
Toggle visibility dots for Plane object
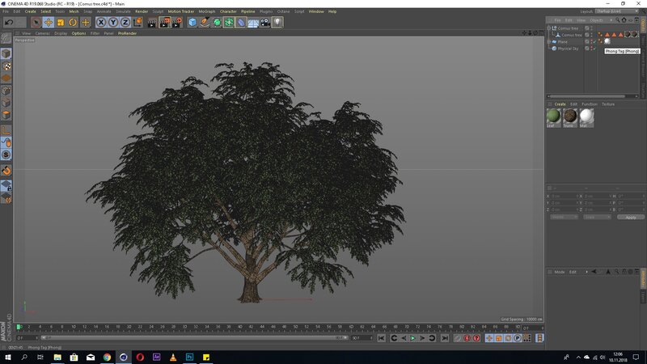pyautogui.click(x=590, y=41)
